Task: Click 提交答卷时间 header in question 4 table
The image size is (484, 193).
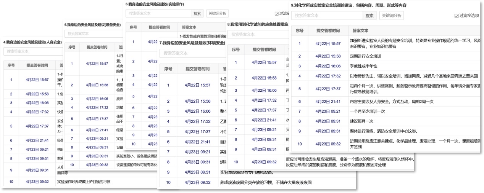Action: coord(37,65)
